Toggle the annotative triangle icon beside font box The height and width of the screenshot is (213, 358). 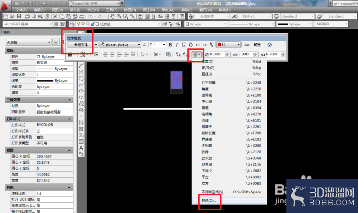pyautogui.click(x=144, y=45)
